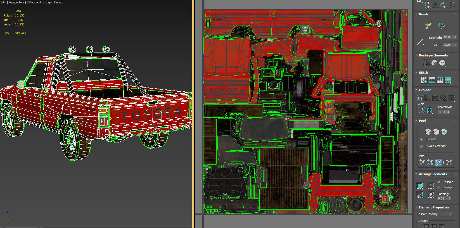Click the top toolbar grid plane icon
The height and width of the screenshot is (228, 460).
[x=435, y=4]
